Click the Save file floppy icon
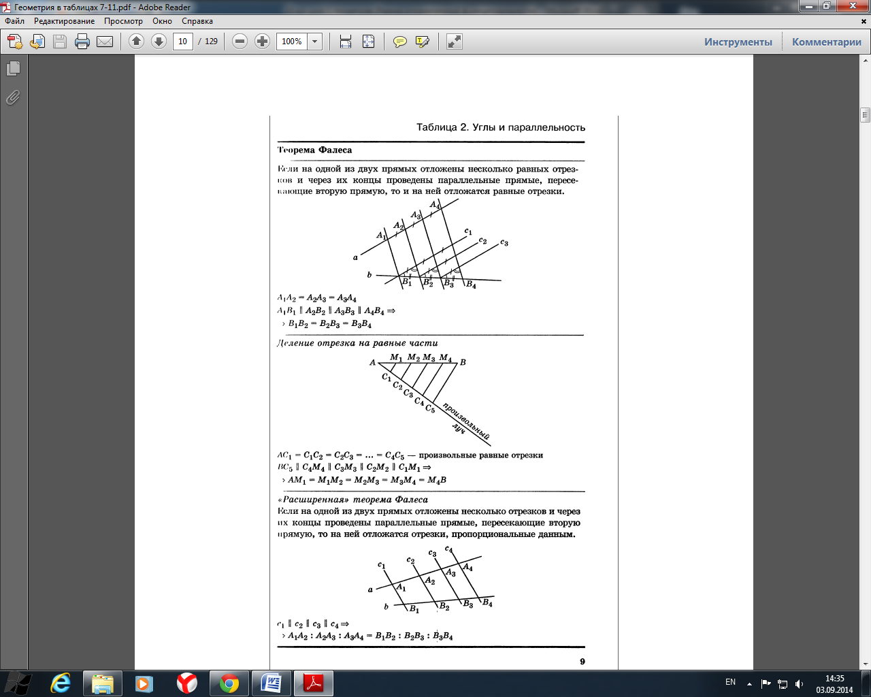 60,42
